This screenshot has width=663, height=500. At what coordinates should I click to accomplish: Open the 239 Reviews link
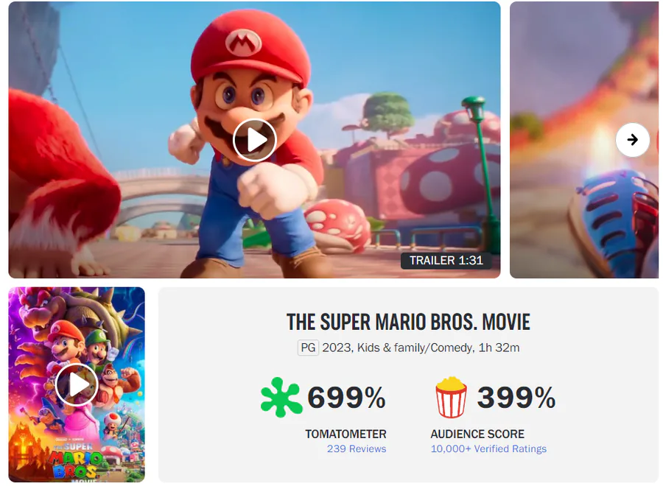click(357, 449)
